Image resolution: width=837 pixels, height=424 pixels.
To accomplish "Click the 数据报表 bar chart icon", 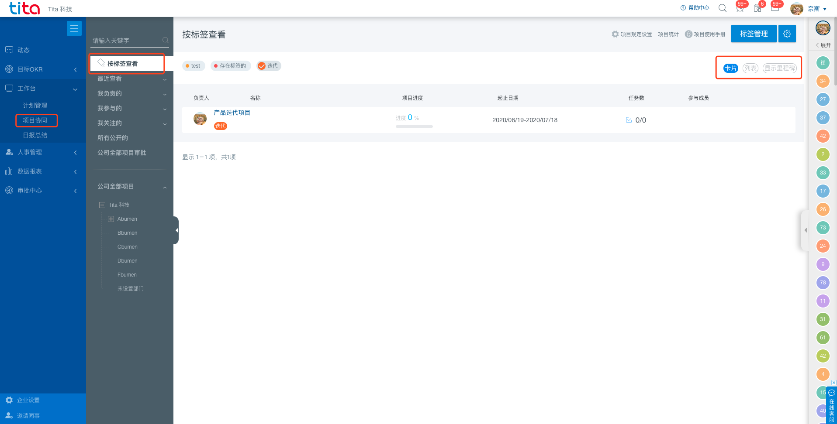I will (9, 171).
